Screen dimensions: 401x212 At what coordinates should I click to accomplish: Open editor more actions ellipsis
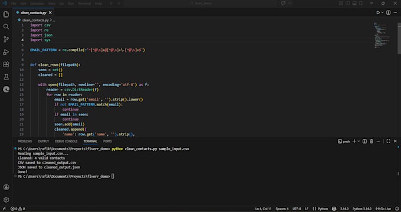[x=395, y=12]
